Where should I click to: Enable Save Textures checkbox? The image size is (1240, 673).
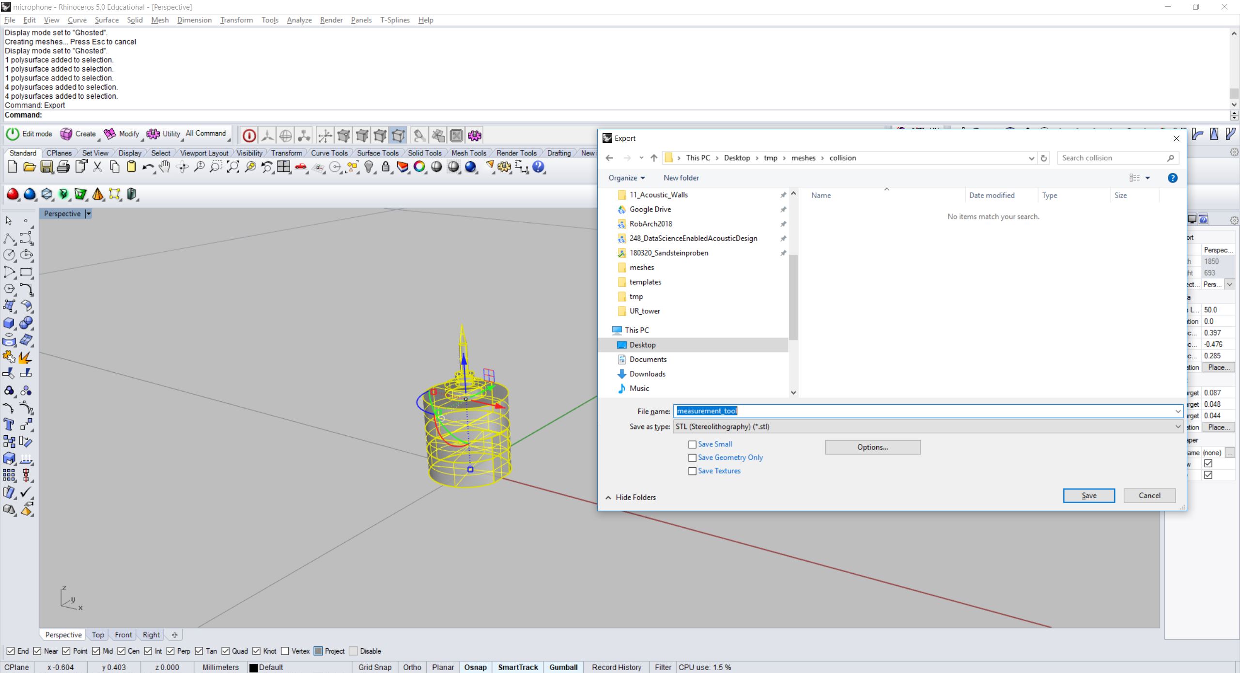692,471
